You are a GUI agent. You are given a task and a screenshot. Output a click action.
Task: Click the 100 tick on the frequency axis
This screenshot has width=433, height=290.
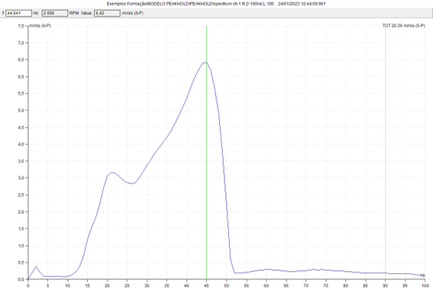425,285
